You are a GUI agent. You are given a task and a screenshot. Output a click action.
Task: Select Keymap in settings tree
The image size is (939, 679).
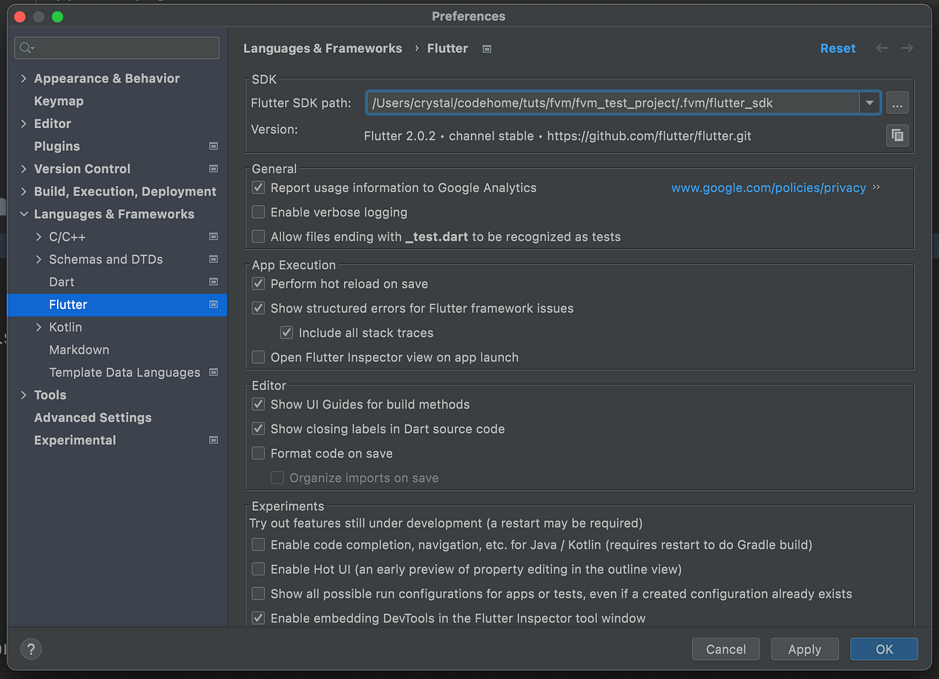[59, 101]
